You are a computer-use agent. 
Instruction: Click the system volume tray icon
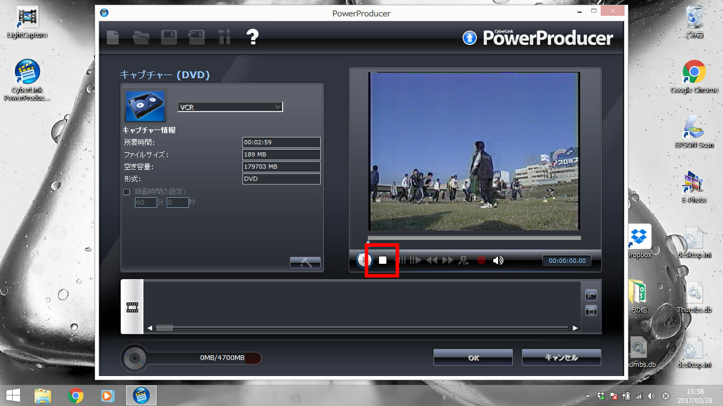pyautogui.click(x=651, y=396)
